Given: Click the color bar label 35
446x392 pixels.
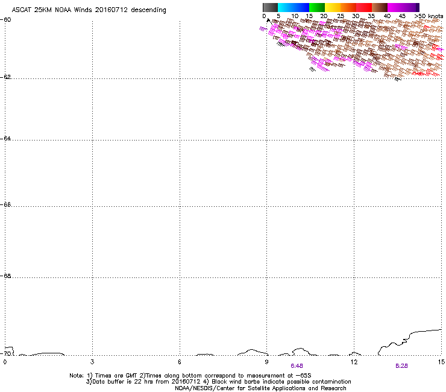Looking at the screenshot, I should click(371, 16).
